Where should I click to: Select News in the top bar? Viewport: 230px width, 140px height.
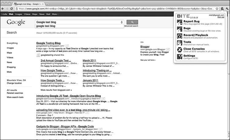pyautogui.click(x=42, y=14)
